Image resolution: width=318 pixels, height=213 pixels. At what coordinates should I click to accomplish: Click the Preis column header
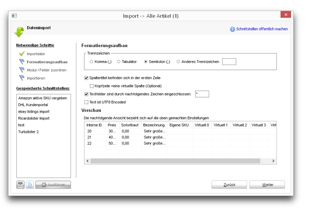pos(113,125)
